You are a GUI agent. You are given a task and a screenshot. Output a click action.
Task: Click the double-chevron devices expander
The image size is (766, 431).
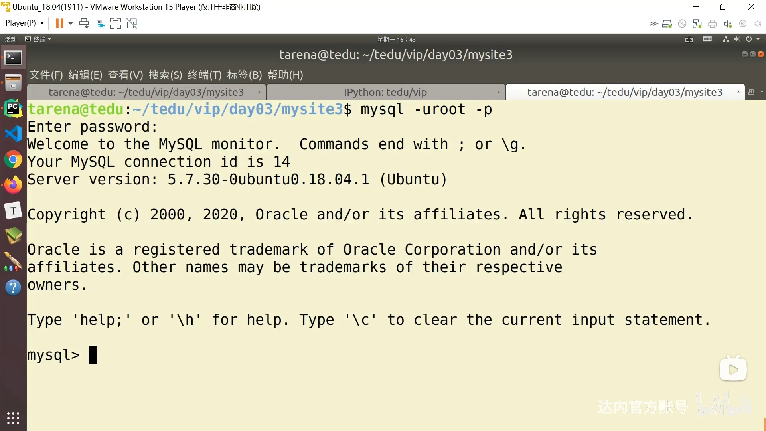click(653, 24)
